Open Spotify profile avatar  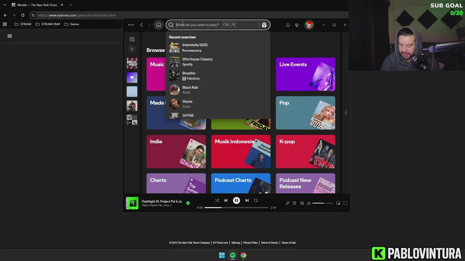click(309, 25)
